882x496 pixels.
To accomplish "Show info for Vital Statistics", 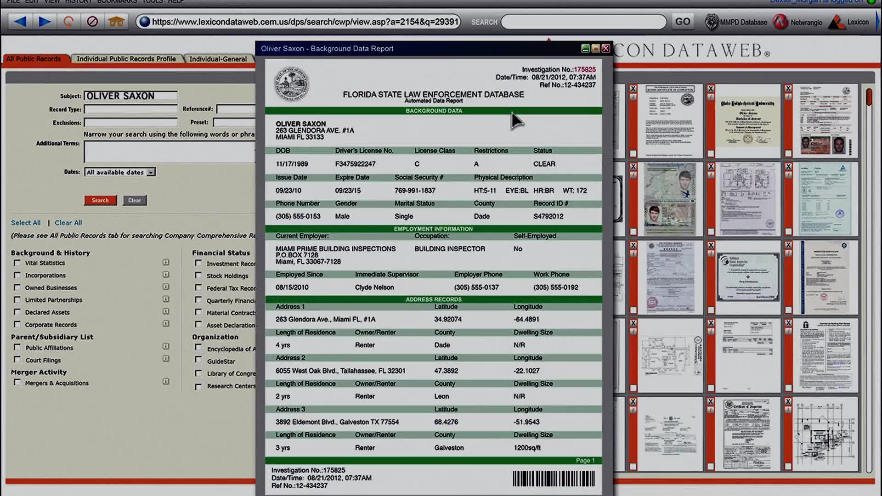I will tap(166, 262).
